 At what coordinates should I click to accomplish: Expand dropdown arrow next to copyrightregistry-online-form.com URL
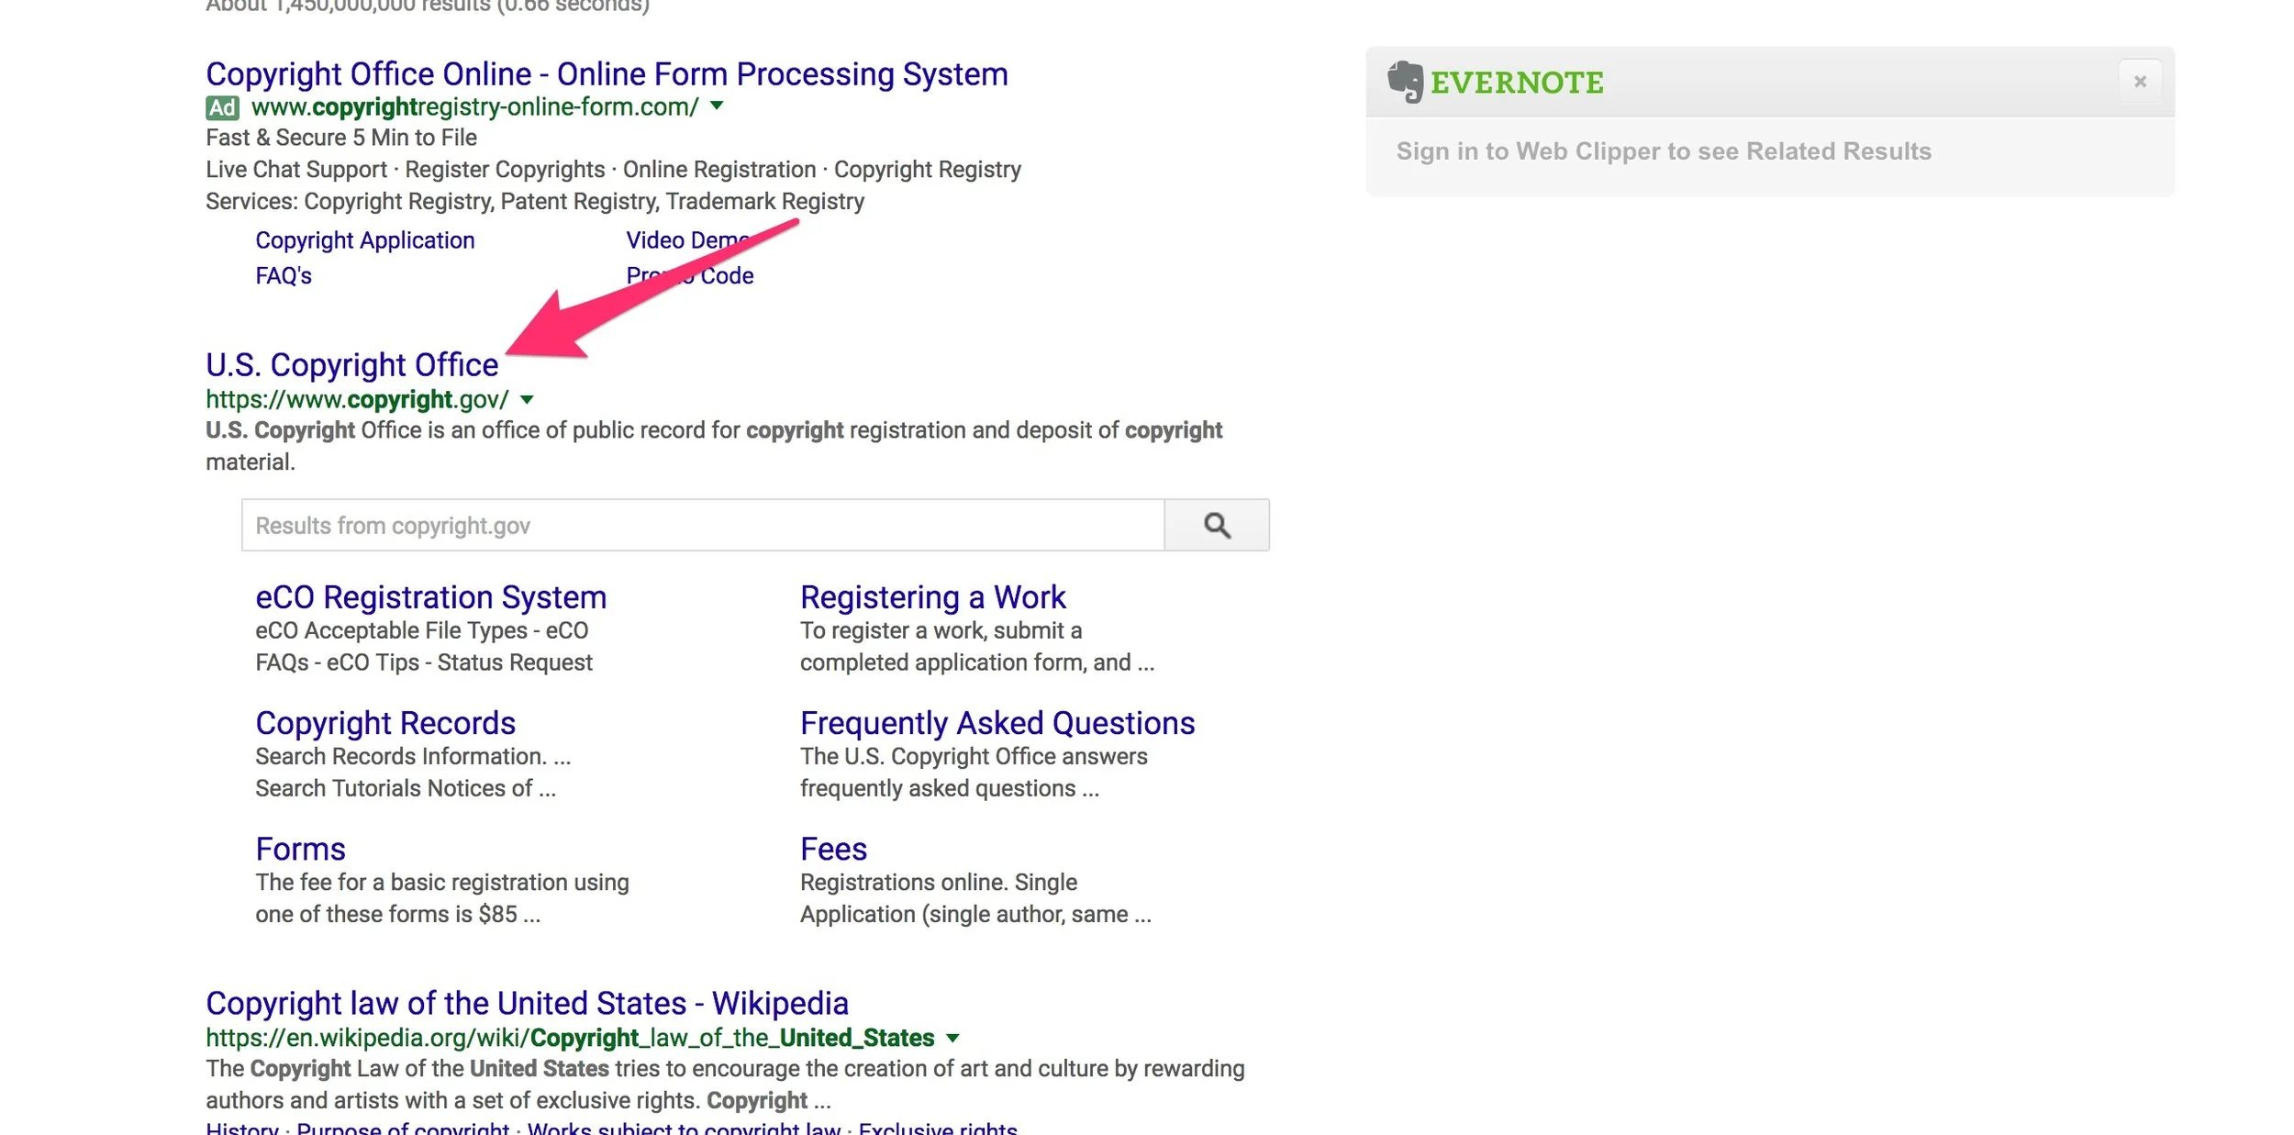(717, 106)
